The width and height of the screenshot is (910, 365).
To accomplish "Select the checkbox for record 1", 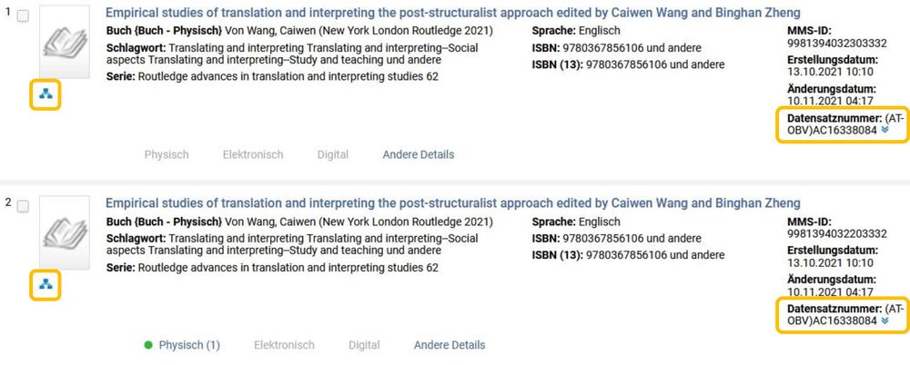I will (23, 17).
